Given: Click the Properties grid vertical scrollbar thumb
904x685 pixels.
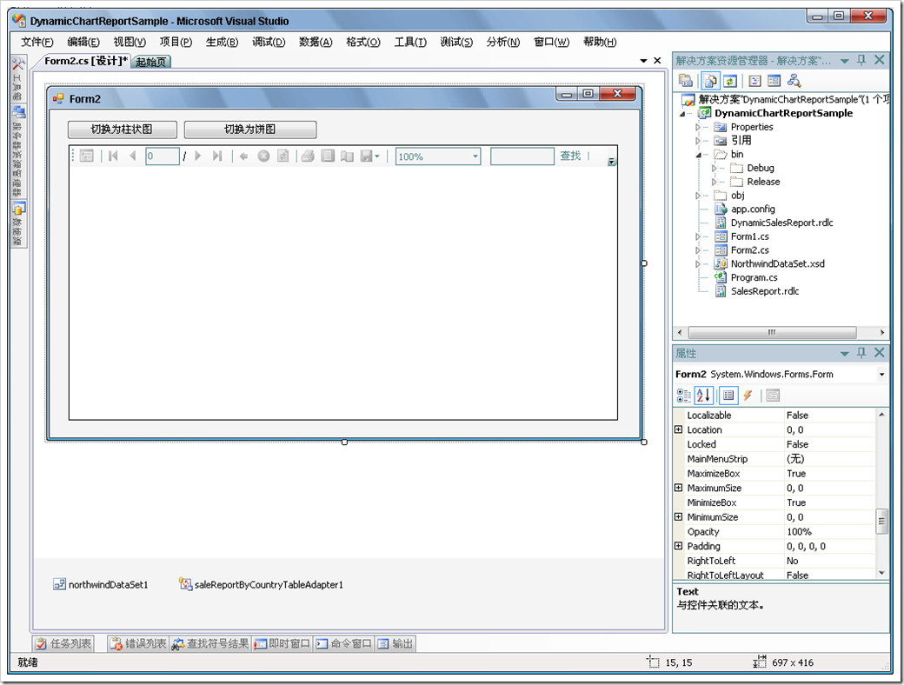Looking at the screenshot, I should click(881, 522).
